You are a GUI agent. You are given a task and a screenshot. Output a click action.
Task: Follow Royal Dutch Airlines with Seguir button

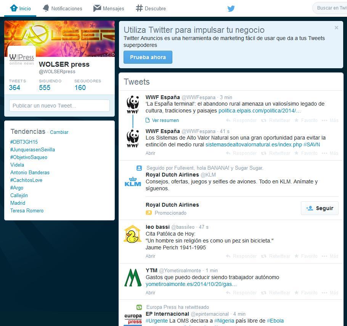pyautogui.click(x=320, y=208)
